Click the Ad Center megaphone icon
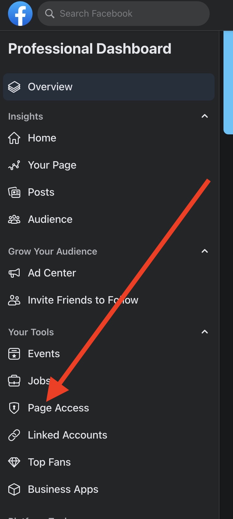 14,273
